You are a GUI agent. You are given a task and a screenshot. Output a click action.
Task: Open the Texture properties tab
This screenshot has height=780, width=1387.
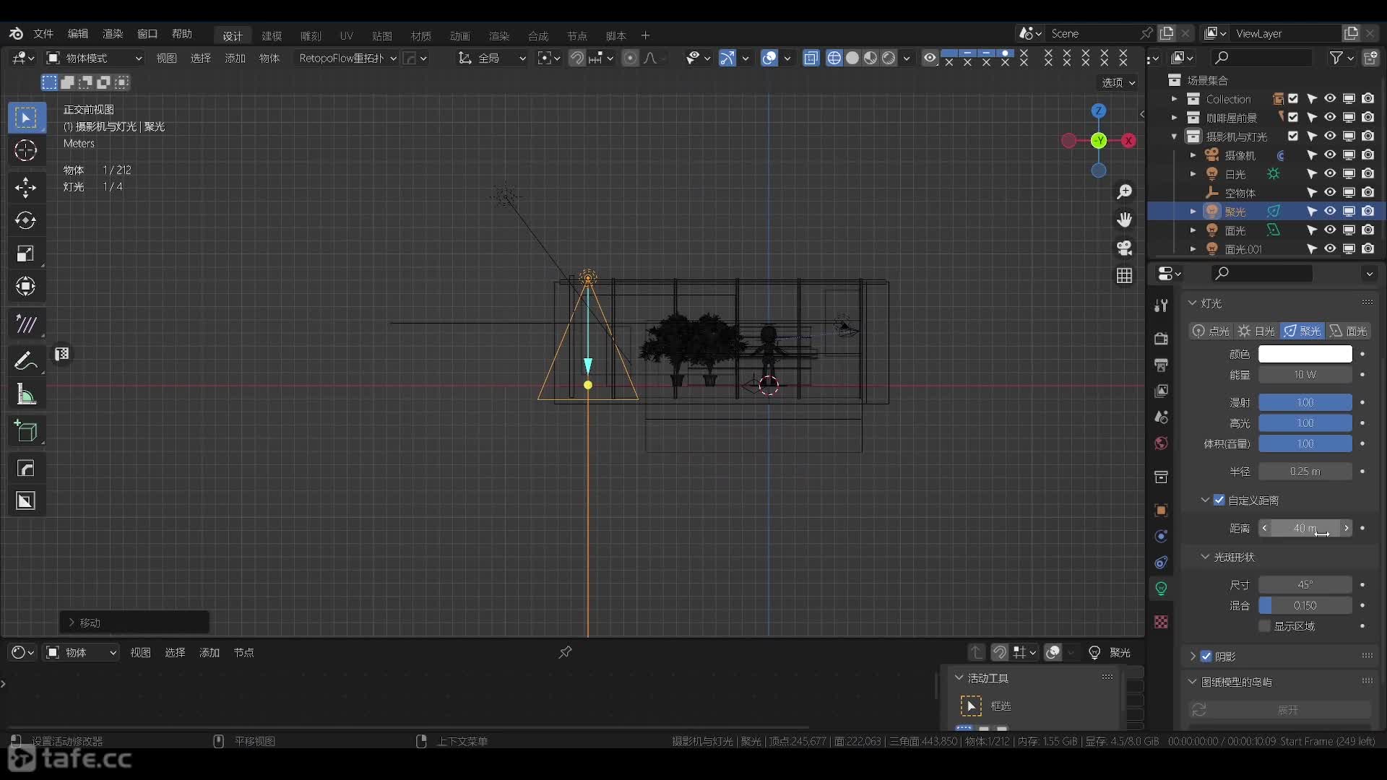(x=1161, y=622)
